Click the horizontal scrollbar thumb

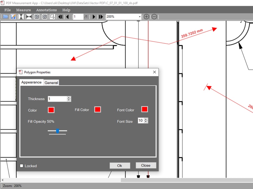(187, 180)
